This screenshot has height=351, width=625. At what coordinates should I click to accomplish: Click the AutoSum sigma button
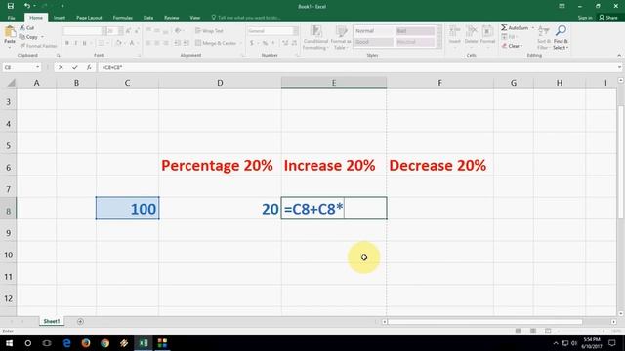[x=515, y=28]
